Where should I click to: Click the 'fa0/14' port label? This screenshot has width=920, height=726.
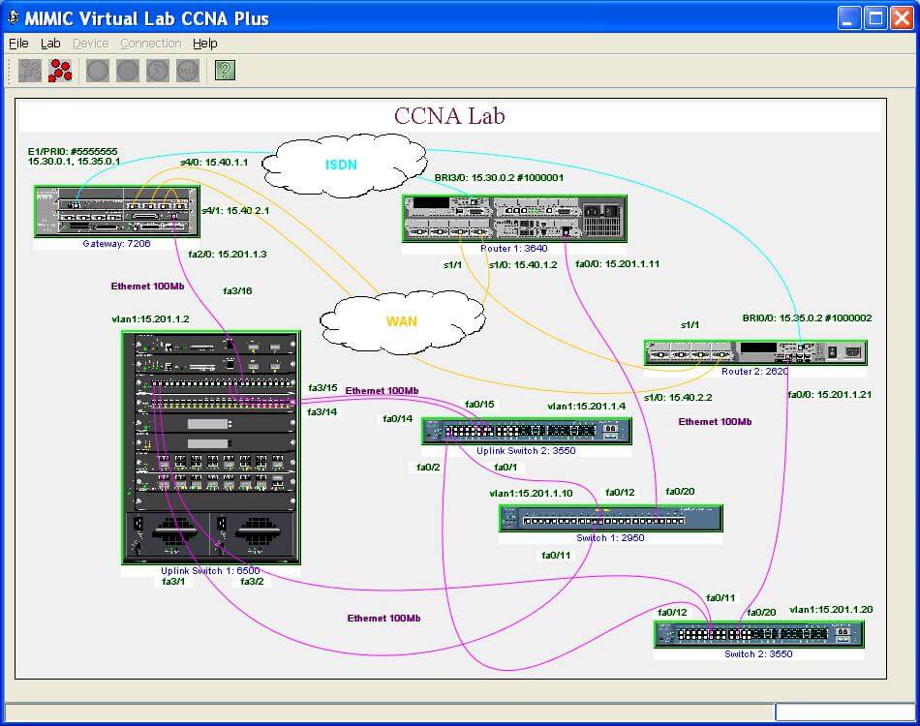point(398,418)
